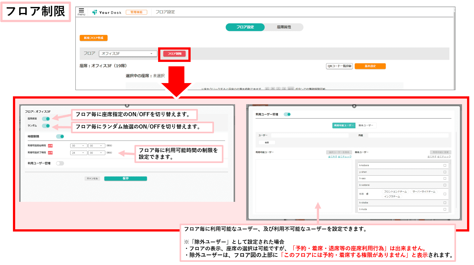Select the t-muta checkbox
Image resolution: width=474 pixels, height=265 pixels.
tap(445, 209)
